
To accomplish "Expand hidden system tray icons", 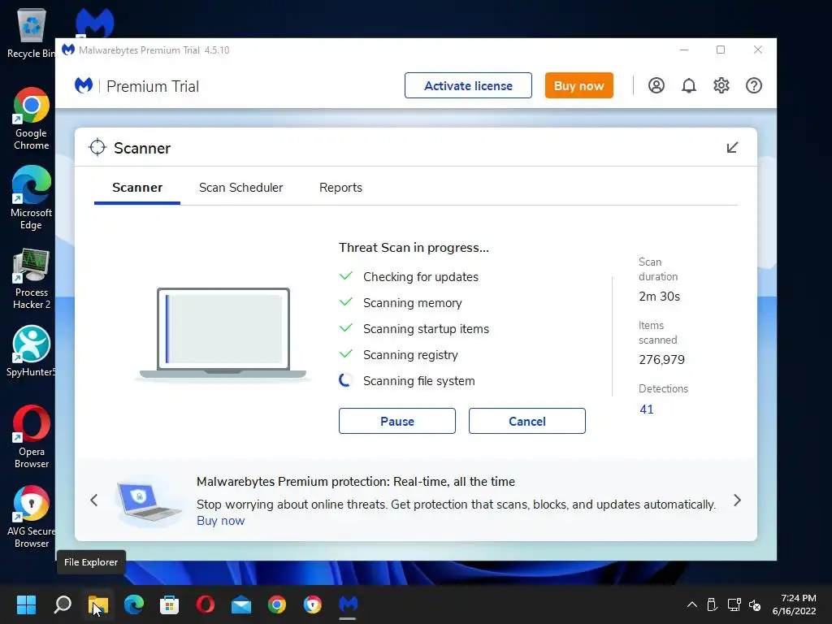I will tap(692, 604).
